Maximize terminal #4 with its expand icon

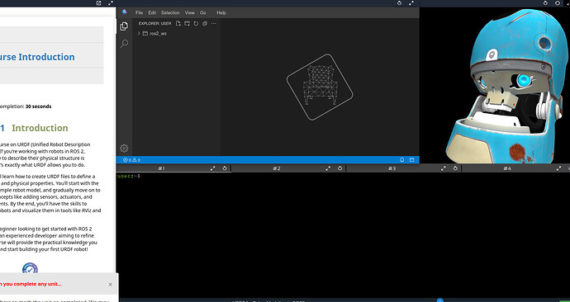click(x=558, y=168)
